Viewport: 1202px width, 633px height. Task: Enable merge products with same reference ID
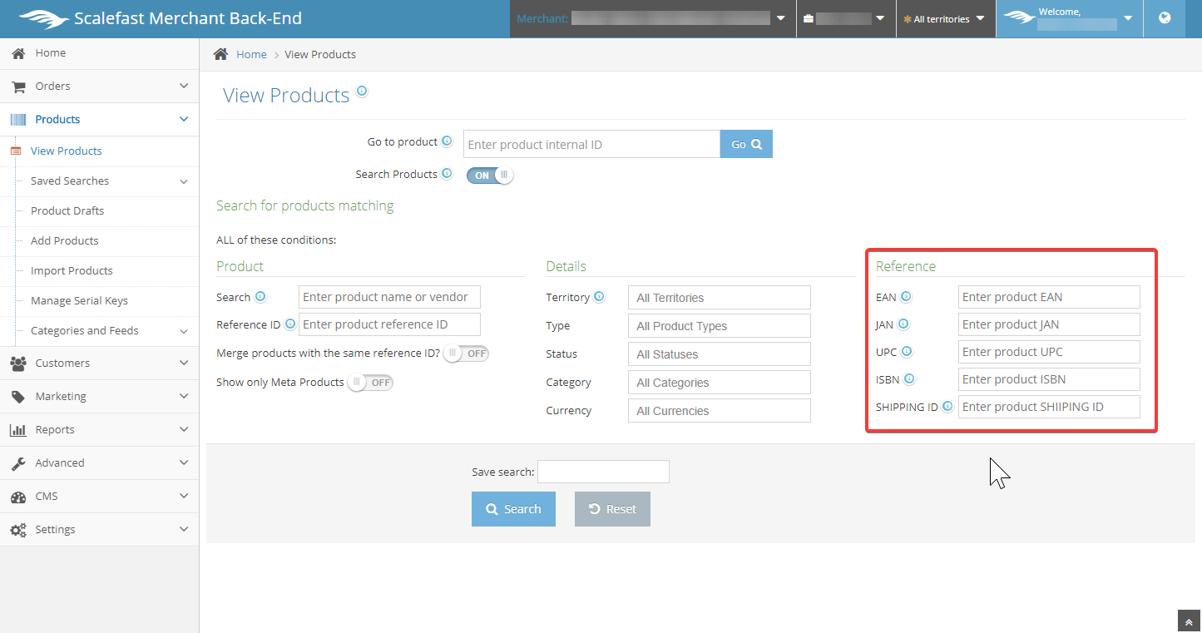[x=467, y=354]
